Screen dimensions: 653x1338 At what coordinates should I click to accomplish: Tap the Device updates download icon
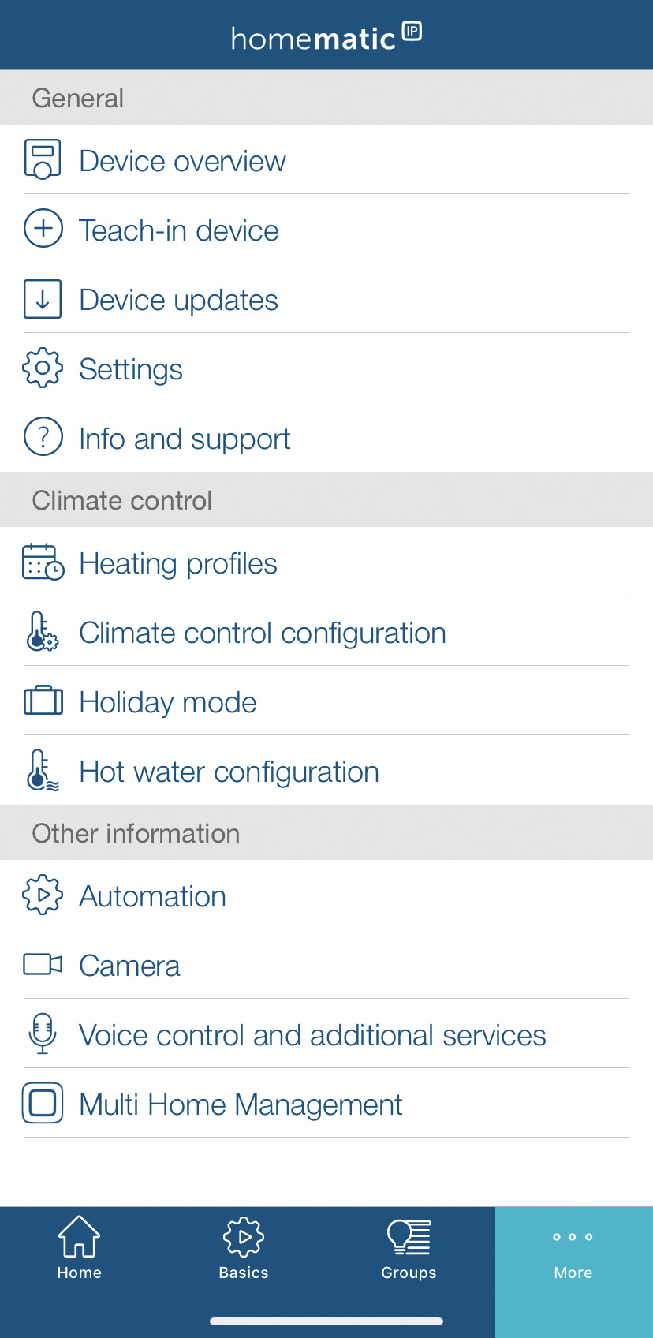point(43,299)
